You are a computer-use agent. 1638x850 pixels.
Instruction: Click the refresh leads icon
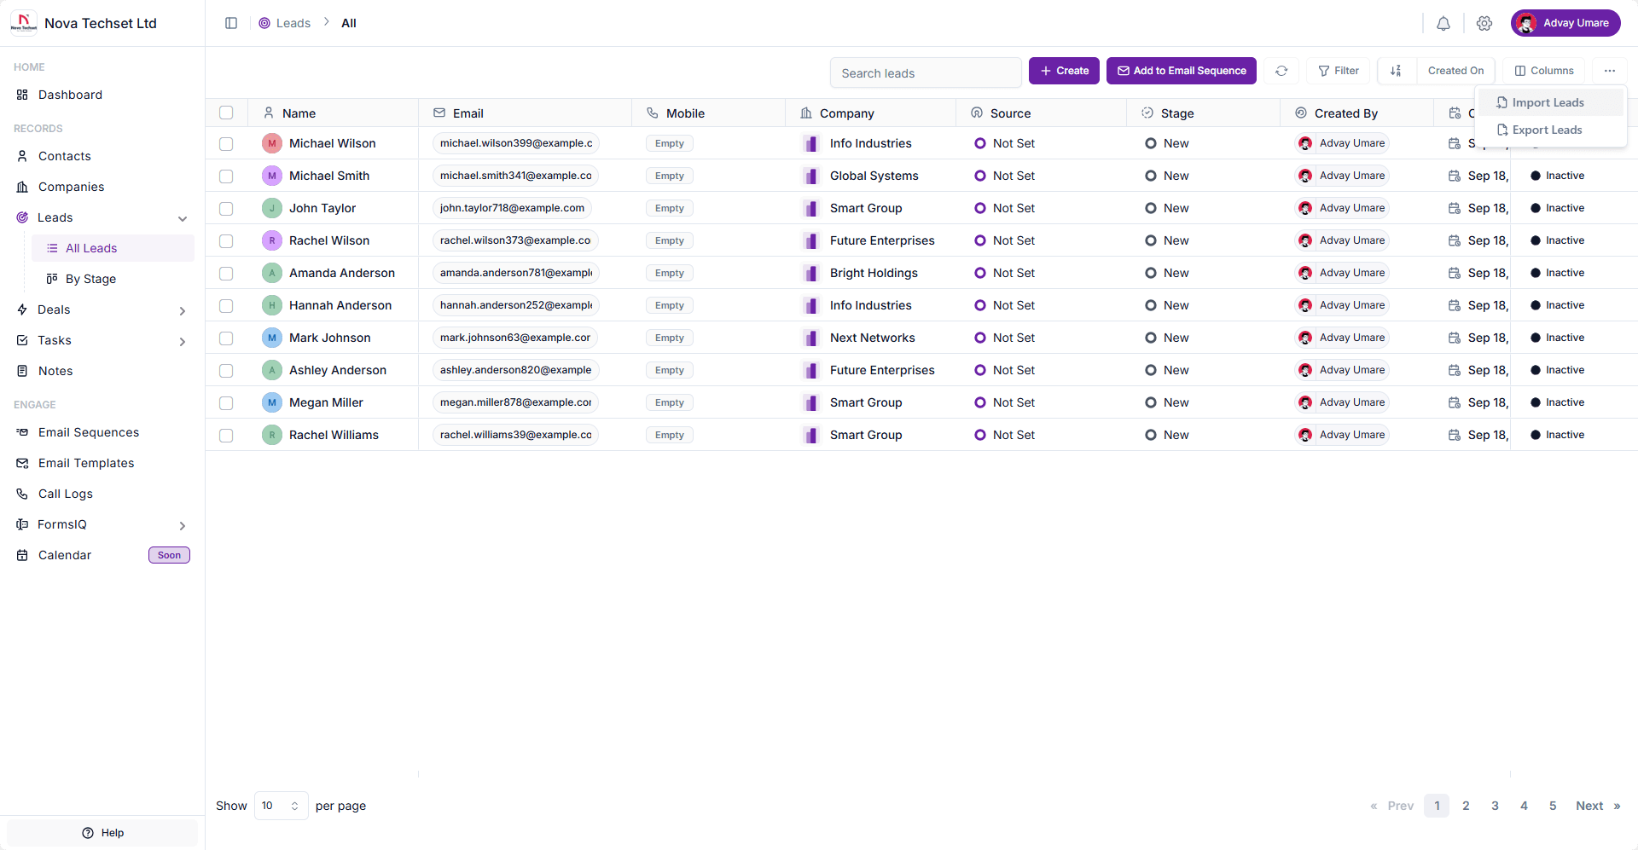(x=1281, y=71)
